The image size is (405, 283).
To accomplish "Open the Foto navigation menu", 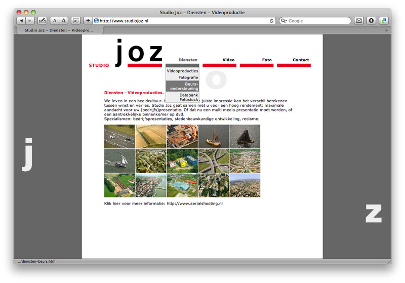I will (267, 60).
